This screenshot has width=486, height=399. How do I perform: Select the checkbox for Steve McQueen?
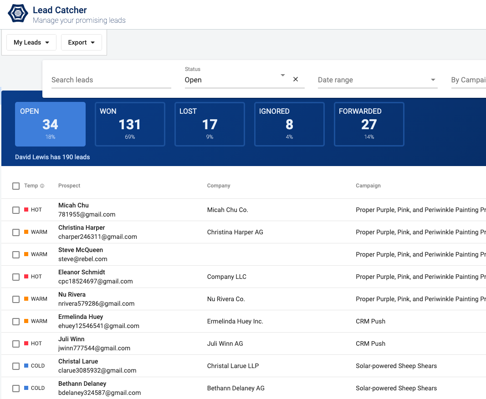tap(16, 255)
